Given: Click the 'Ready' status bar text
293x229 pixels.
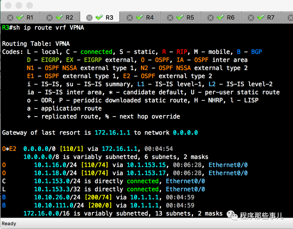Looking at the screenshot, I should click(9, 224).
